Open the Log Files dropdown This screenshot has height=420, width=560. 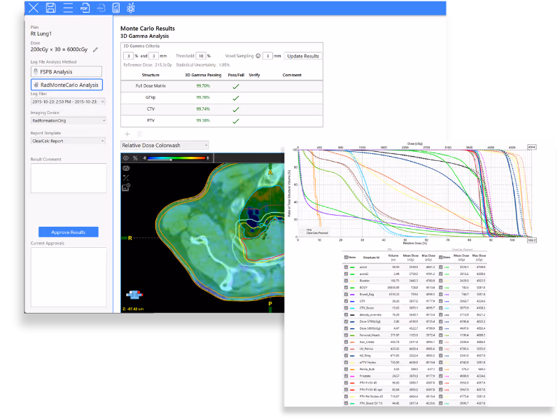point(68,101)
